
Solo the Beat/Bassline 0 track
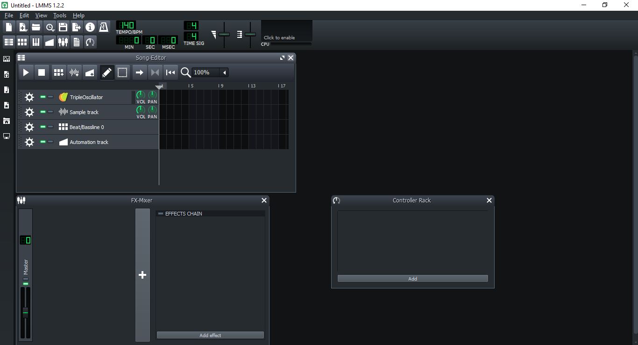(50, 127)
